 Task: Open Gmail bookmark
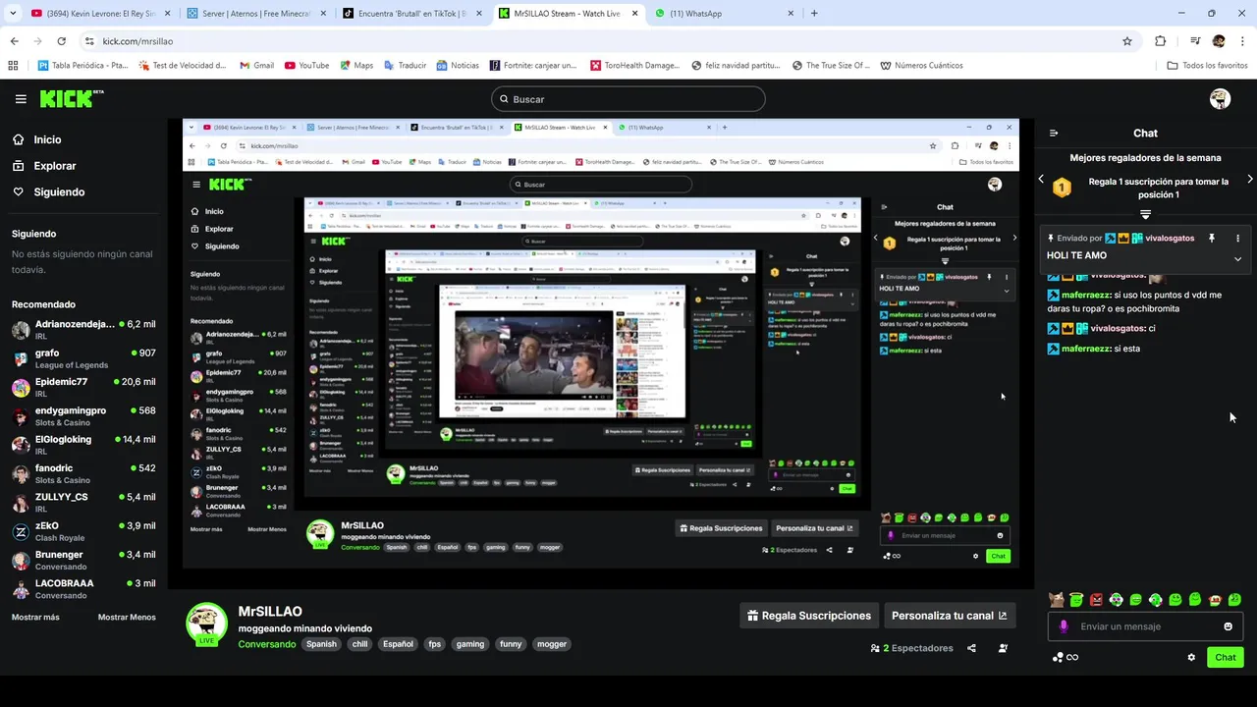coord(256,66)
